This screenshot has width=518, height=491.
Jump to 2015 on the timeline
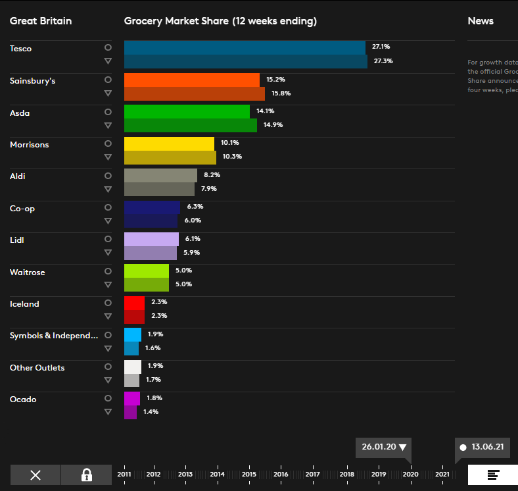point(249,475)
